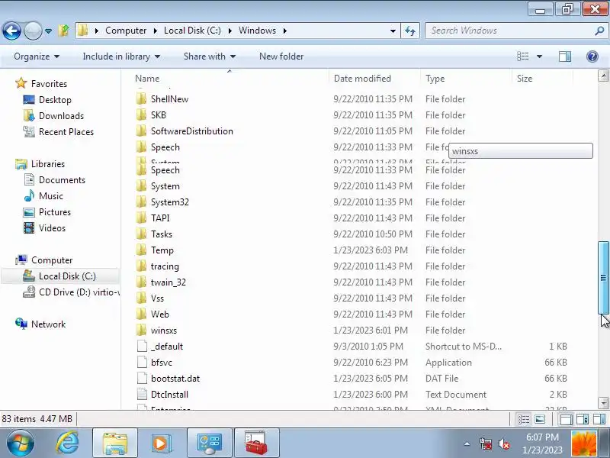This screenshot has height=458, width=610.
Task: Select the SoftwareDistribution folder
Action: [x=192, y=131]
